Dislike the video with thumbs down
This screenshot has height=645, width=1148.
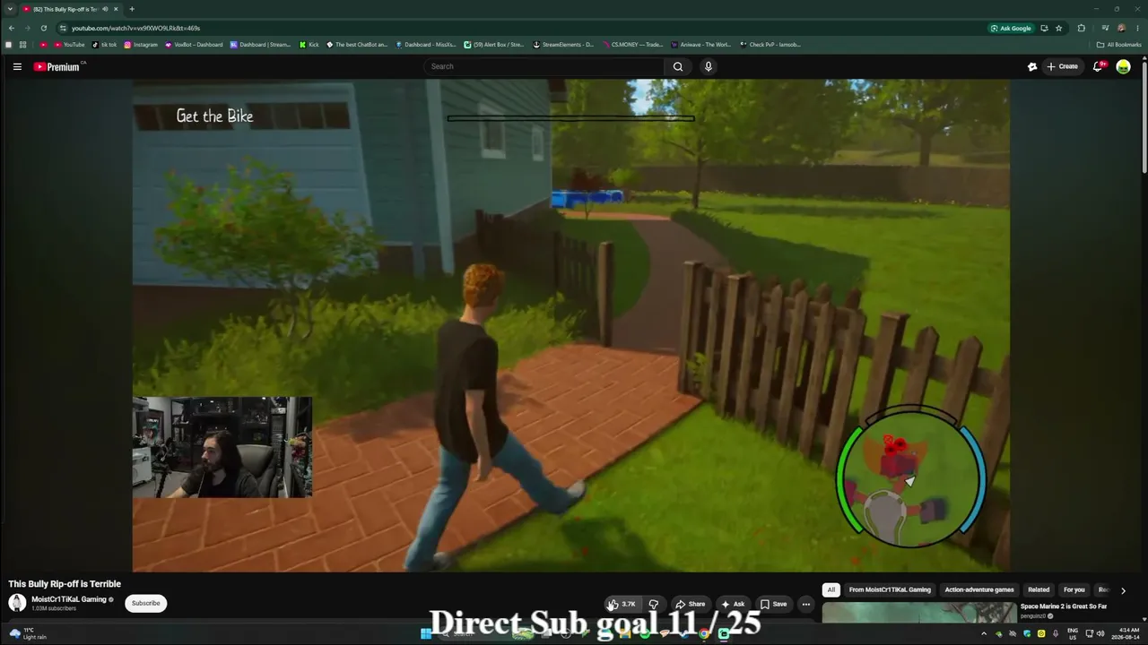click(x=654, y=604)
